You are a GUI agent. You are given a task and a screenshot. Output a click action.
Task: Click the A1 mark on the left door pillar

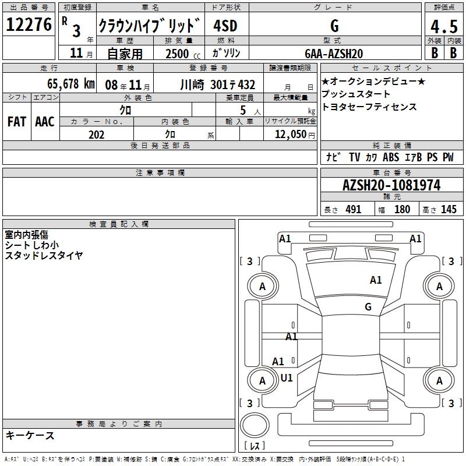coord(291,337)
